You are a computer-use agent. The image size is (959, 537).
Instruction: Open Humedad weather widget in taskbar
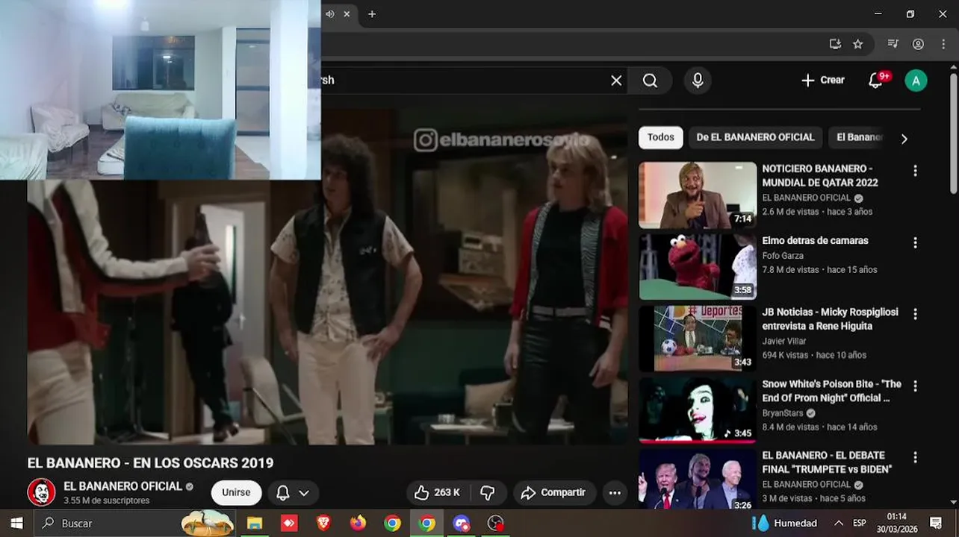click(x=784, y=523)
